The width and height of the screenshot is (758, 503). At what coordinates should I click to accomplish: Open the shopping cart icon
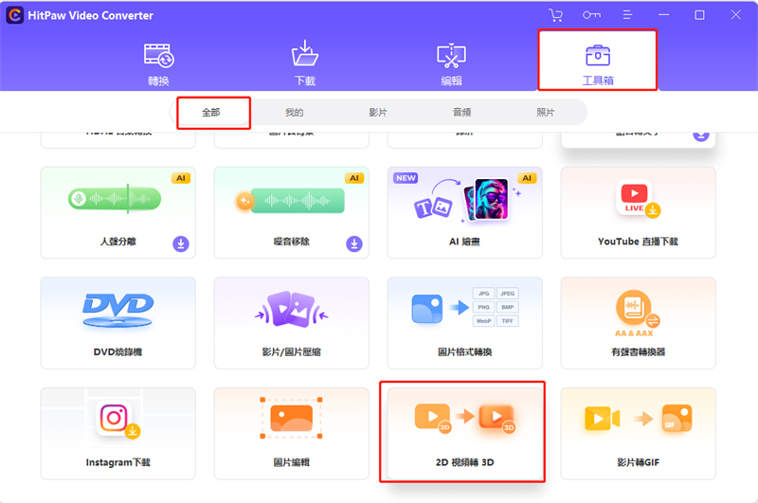click(x=556, y=15)
